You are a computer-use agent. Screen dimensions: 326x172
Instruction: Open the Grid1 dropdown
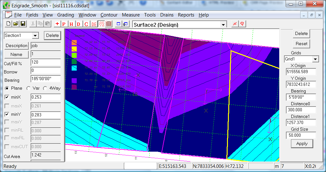point(315,59)
